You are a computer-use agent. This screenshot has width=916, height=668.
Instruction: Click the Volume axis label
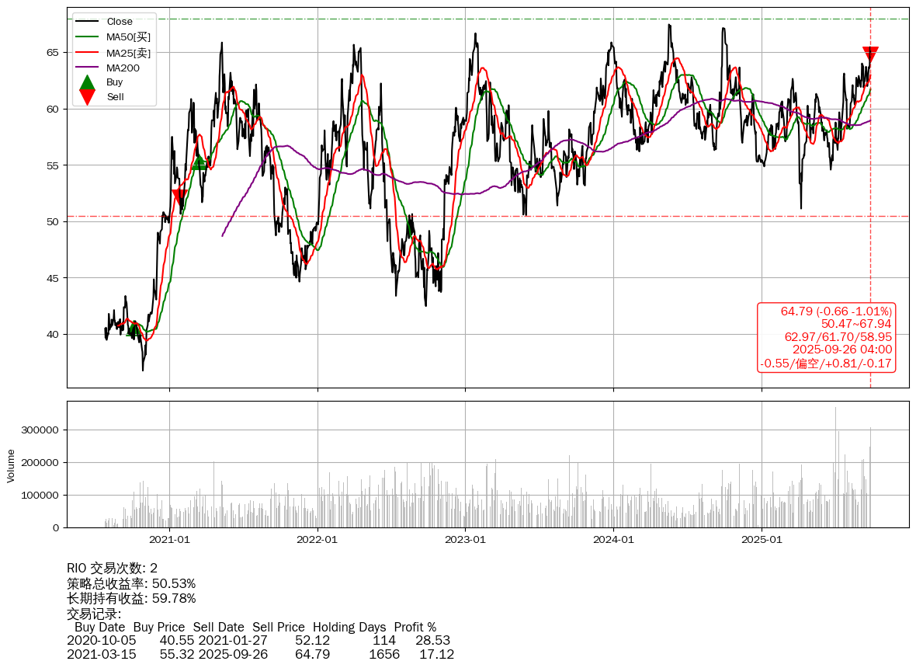(x=11, y=465)
